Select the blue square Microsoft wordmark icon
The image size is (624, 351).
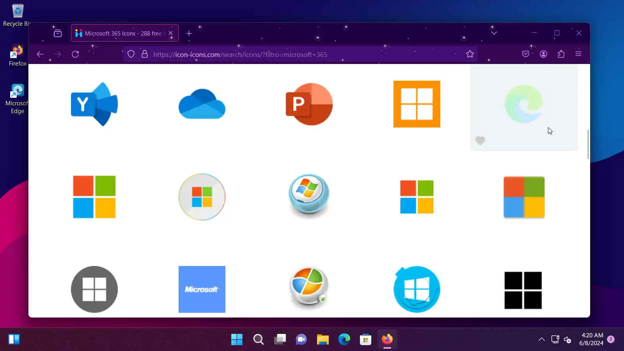click(x=202, y=289)
